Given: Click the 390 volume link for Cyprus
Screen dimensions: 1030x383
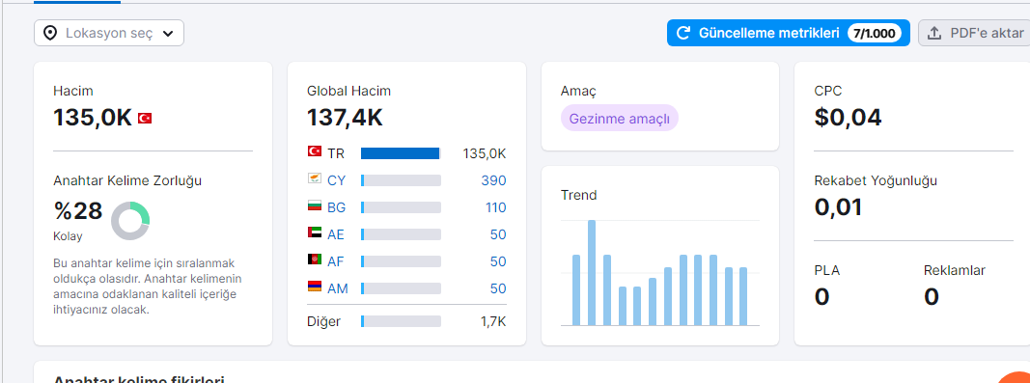Looking at the screenshot, I should [x=494, y=180].
